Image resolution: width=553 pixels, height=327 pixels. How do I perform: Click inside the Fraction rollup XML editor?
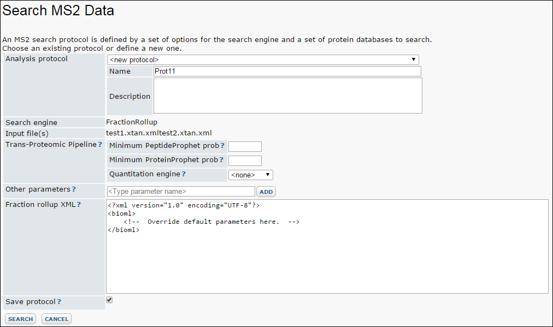327,246
